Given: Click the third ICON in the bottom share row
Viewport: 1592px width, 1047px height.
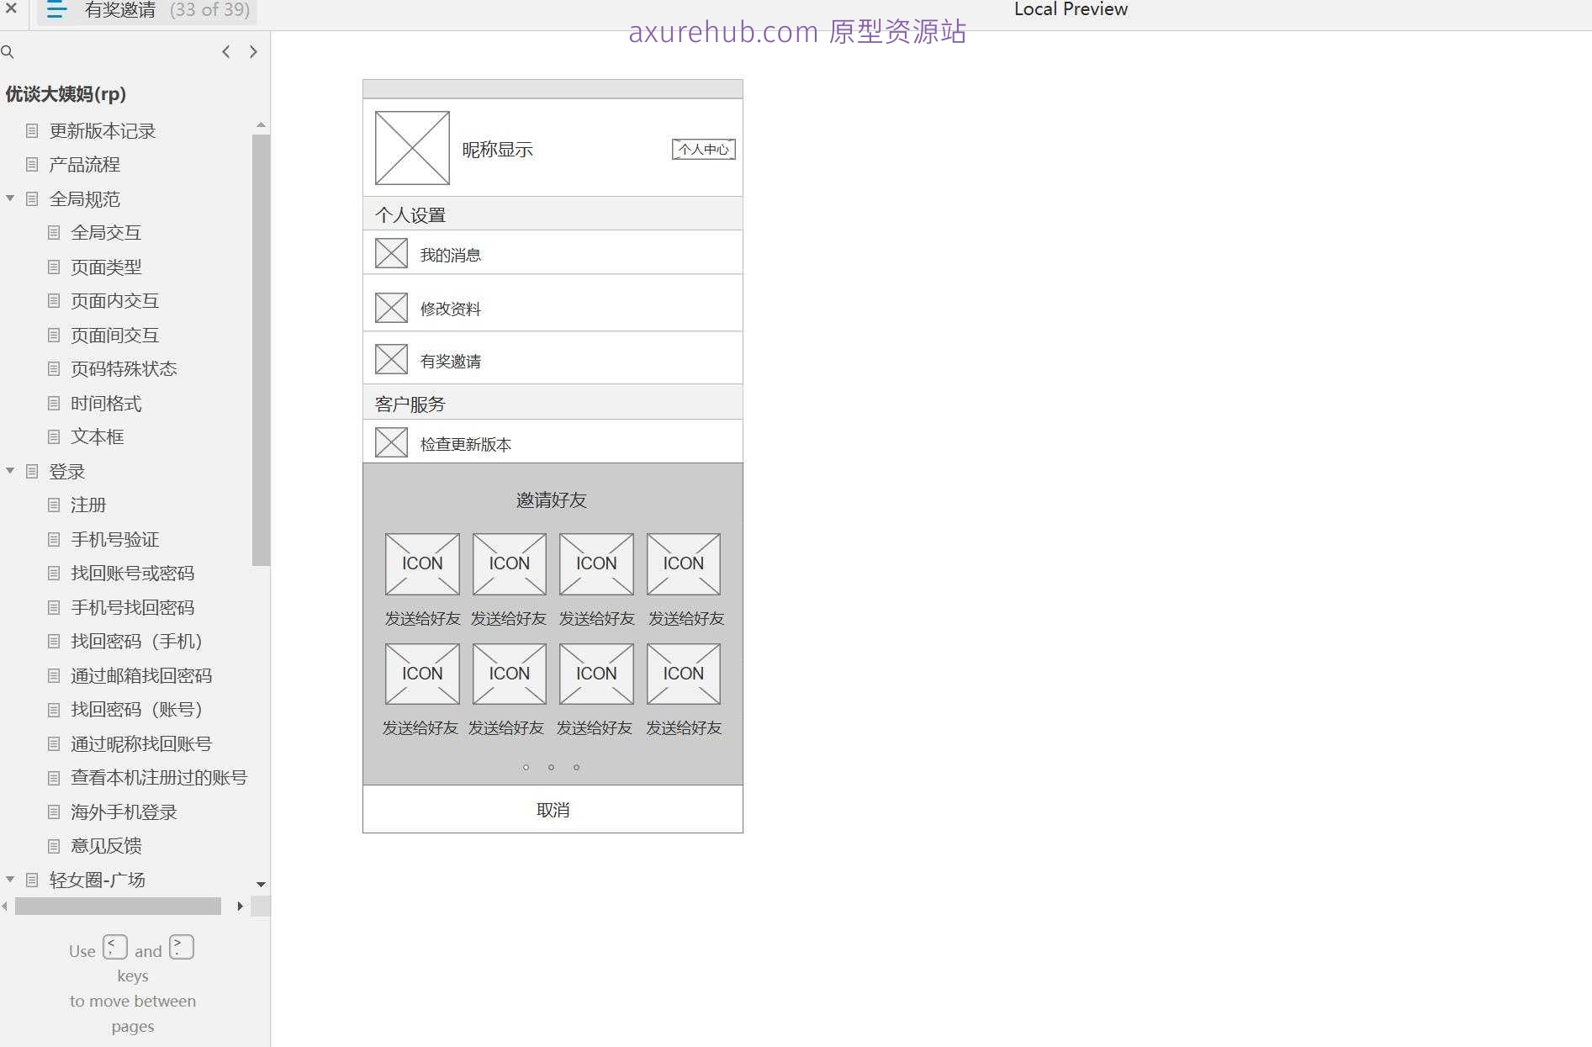Looking at the screenshot, I should [x=596, y=674].
